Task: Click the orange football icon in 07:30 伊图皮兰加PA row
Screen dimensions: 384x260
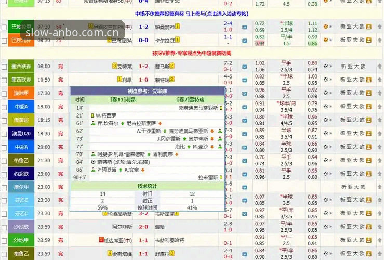Action: pyautogui.click(x=326, y=27)
